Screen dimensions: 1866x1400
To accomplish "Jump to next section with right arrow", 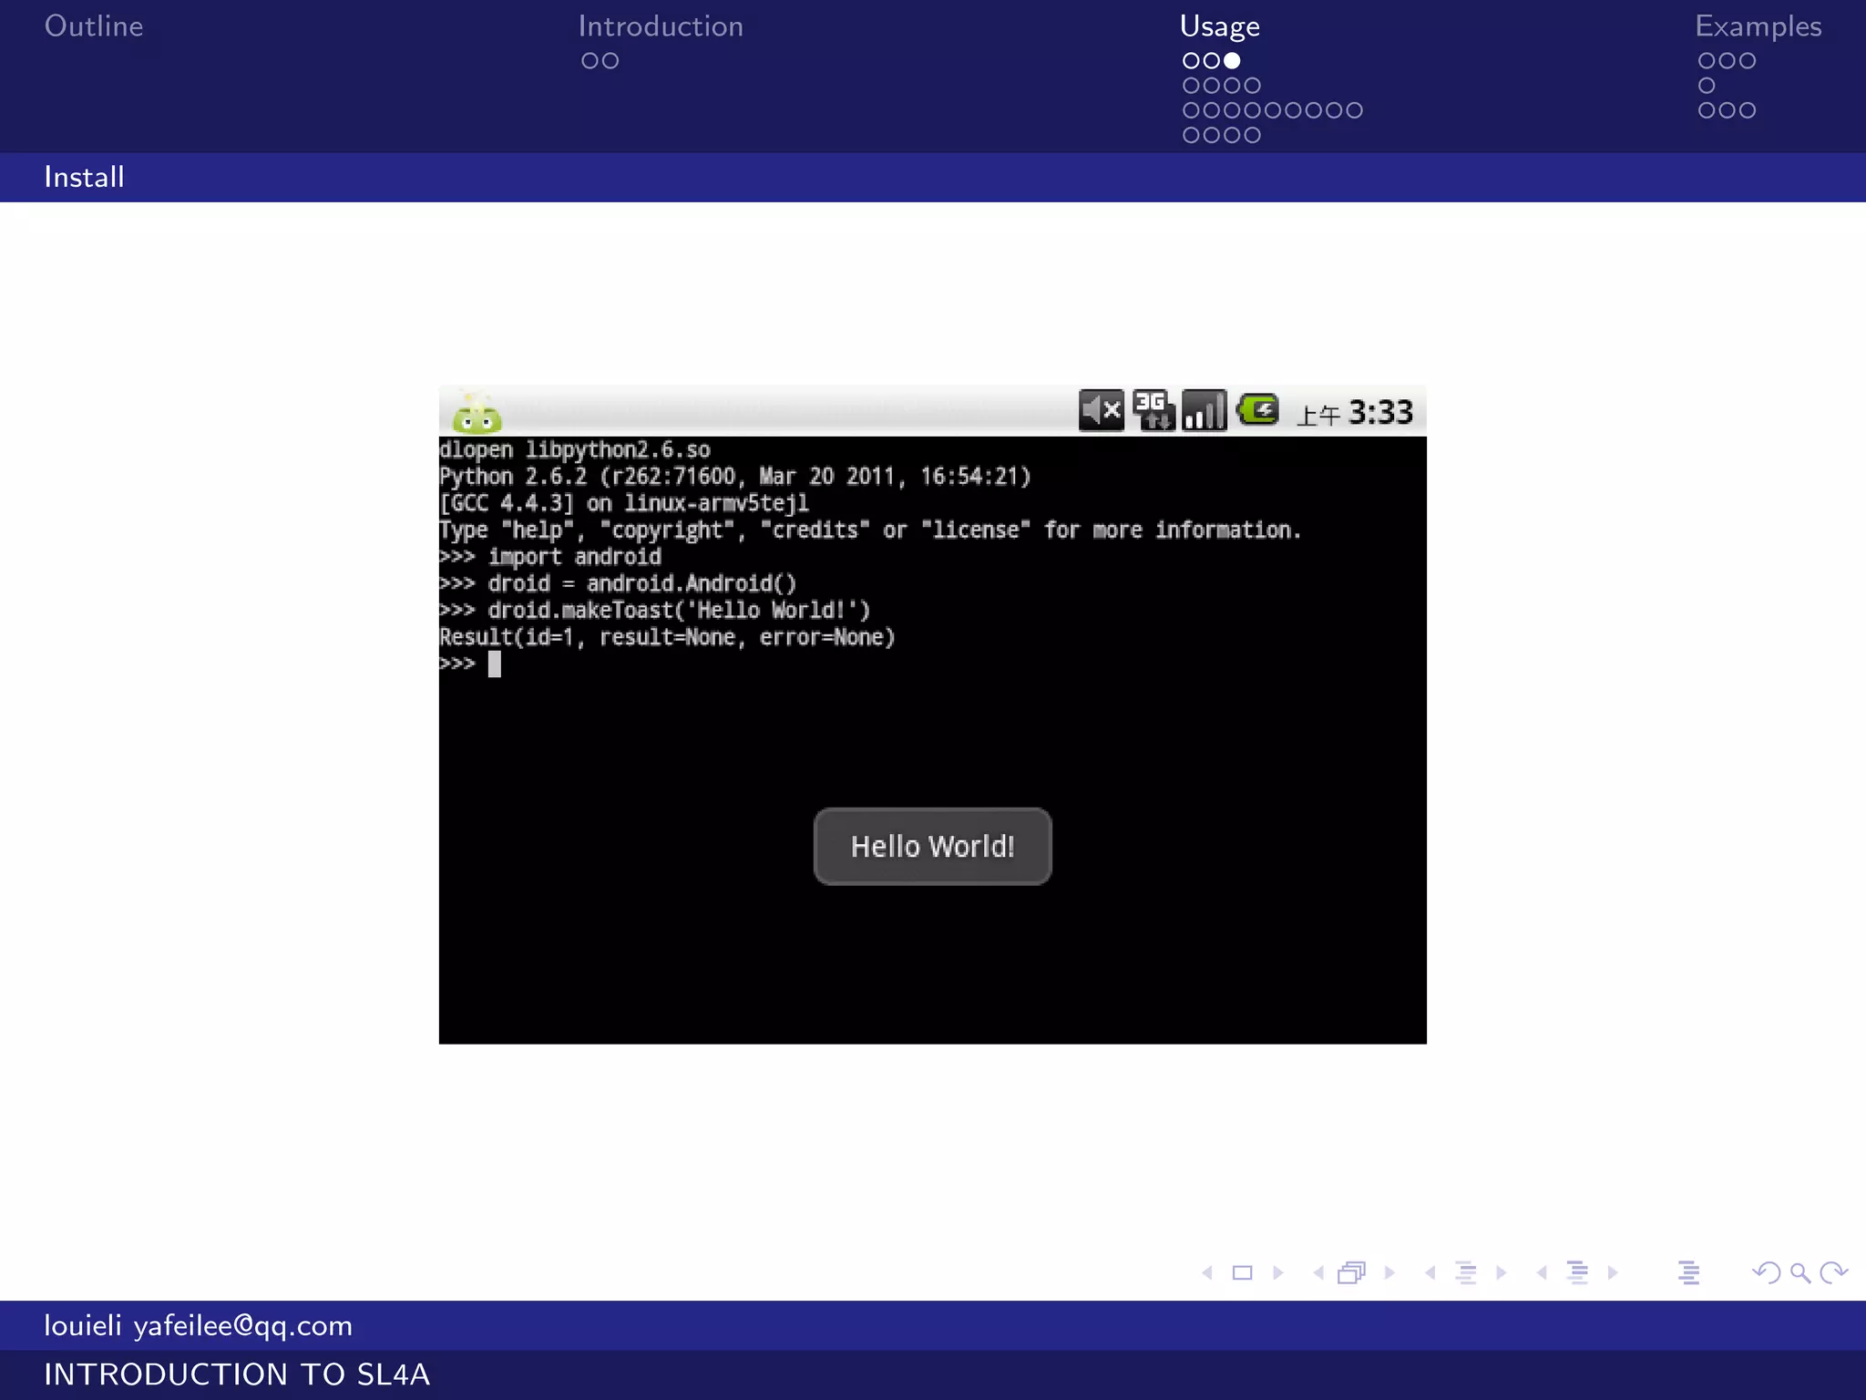I will [1613, 1272].
